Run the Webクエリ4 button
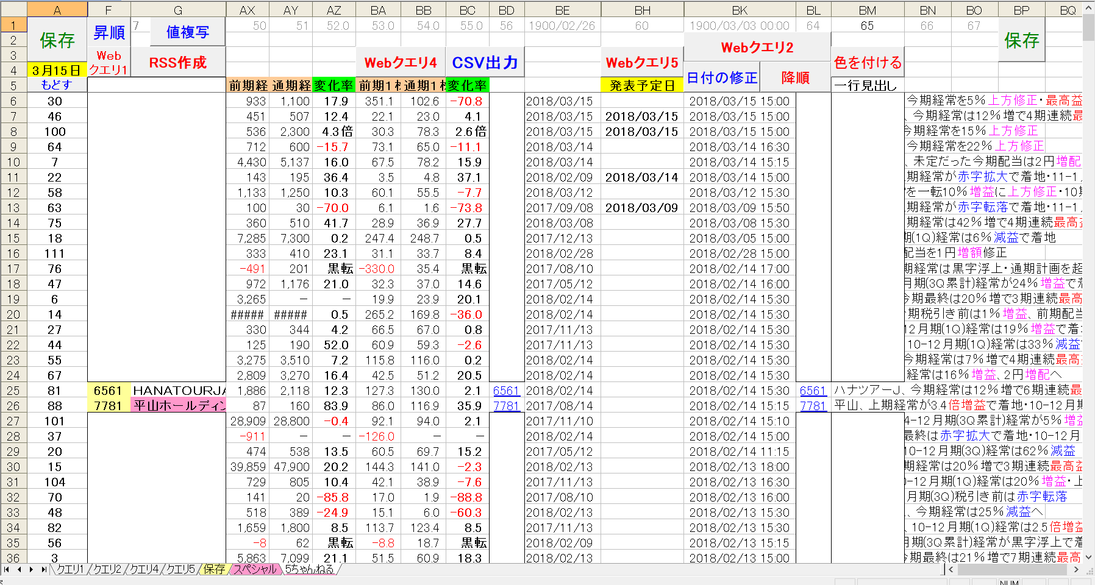 point(401,63)
